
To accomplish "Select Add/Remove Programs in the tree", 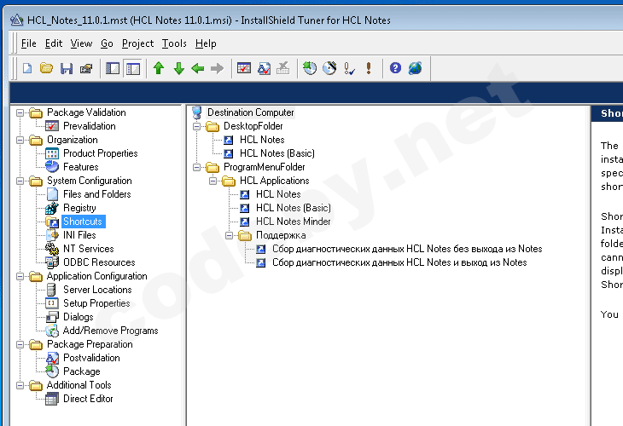I will pos(110,331).
